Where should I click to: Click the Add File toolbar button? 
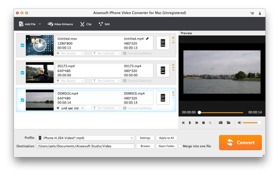(27, 24)
